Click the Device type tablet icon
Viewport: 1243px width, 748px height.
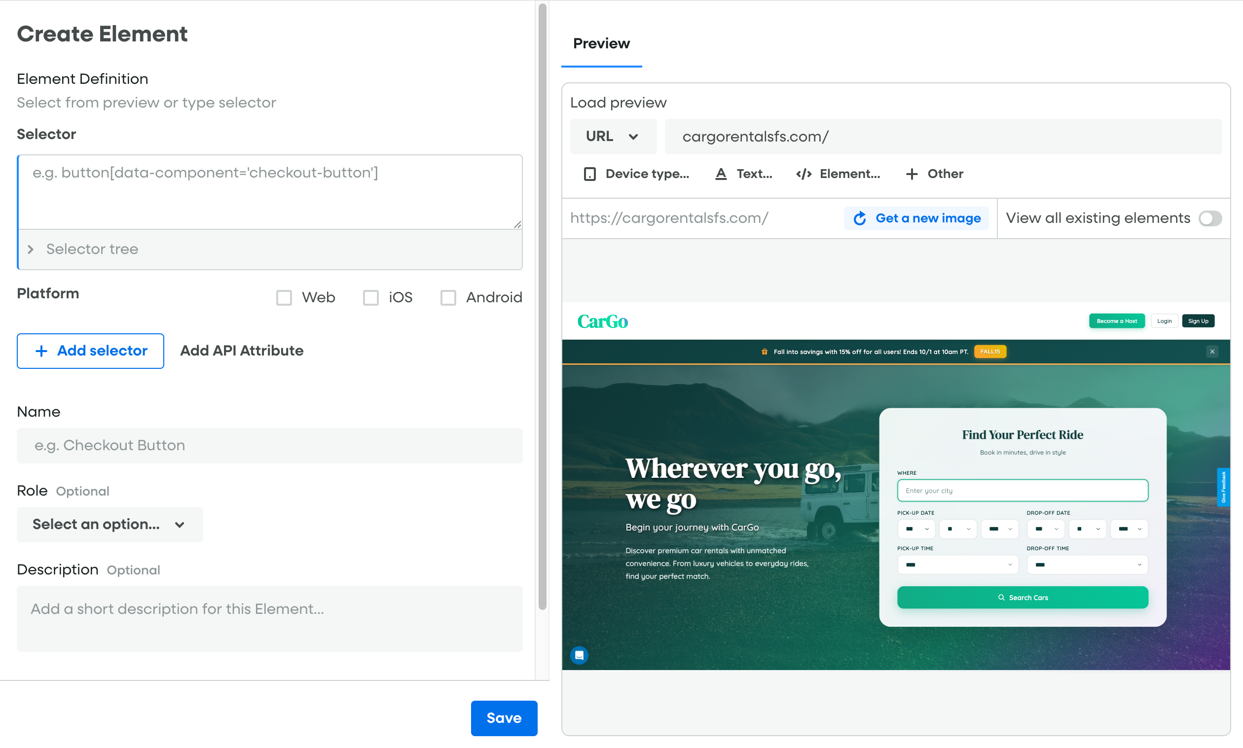[590, 174]
